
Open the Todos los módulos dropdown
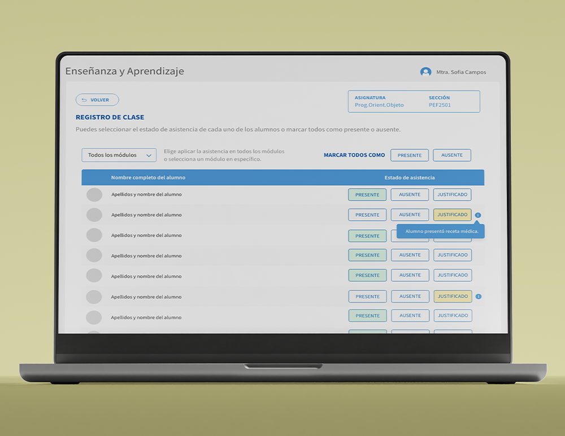(x=119, y=155)
